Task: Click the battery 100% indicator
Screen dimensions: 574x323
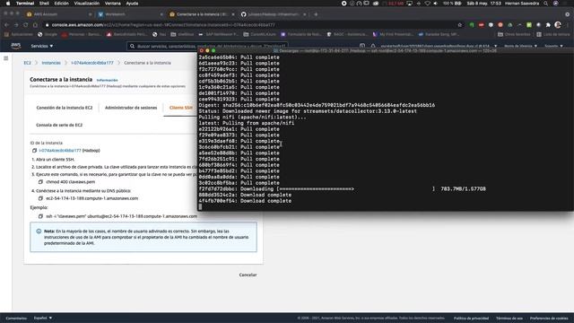Action: point(452,4)
